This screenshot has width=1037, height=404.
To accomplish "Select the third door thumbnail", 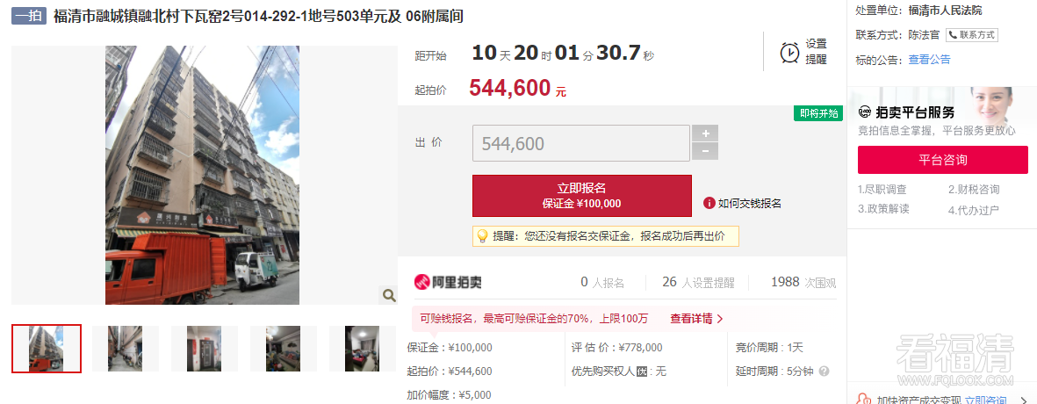I will [x=205, y=349].
